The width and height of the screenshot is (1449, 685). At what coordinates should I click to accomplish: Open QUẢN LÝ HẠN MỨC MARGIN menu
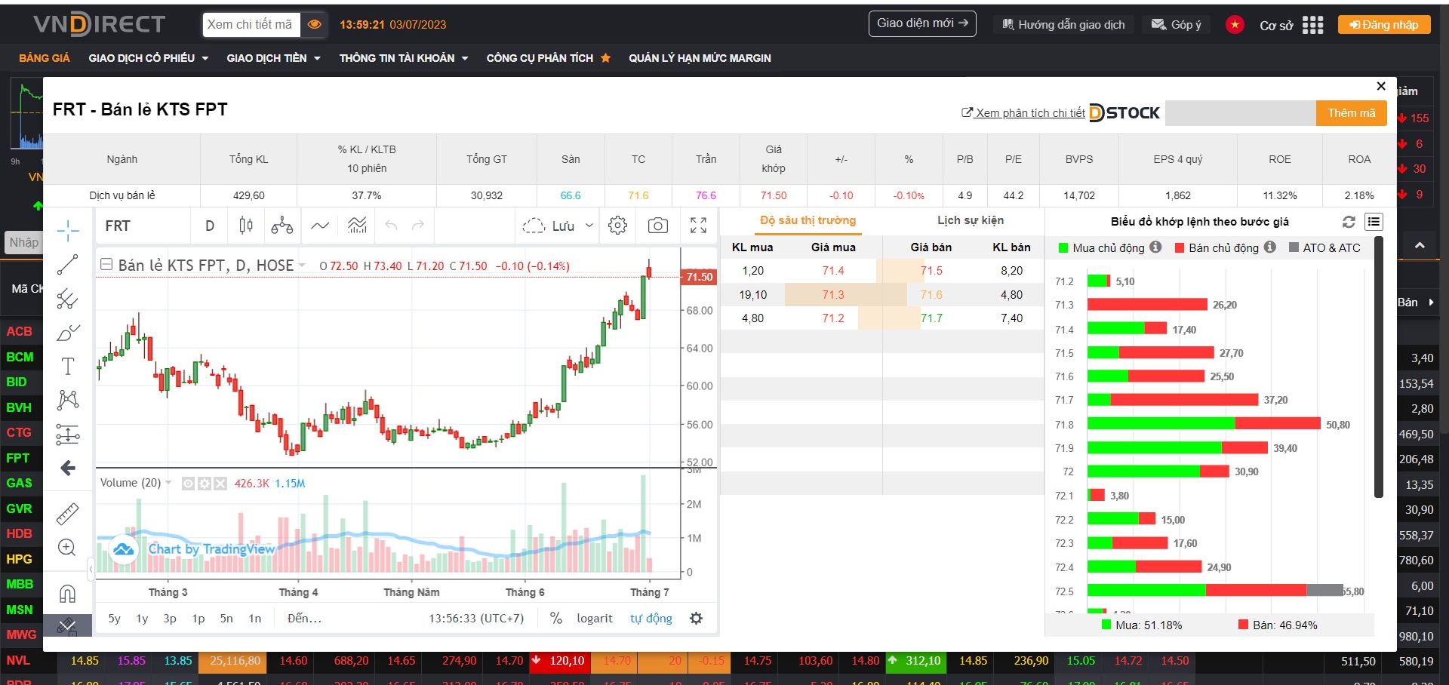[700, 58]
